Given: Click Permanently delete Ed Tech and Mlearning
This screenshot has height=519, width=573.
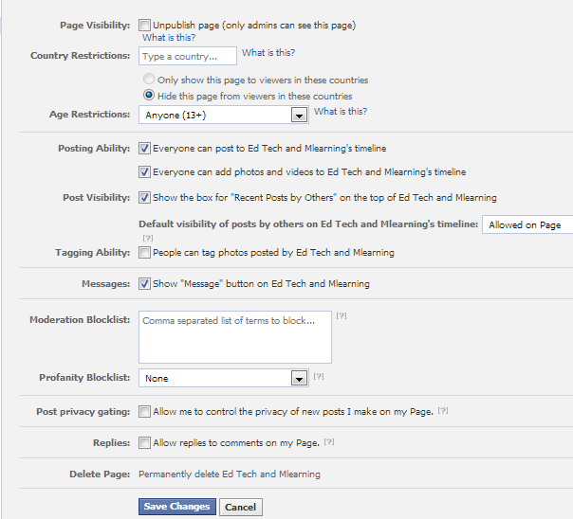Looking at the screenshot, I should pyautogui.click(x=230, y=474).
